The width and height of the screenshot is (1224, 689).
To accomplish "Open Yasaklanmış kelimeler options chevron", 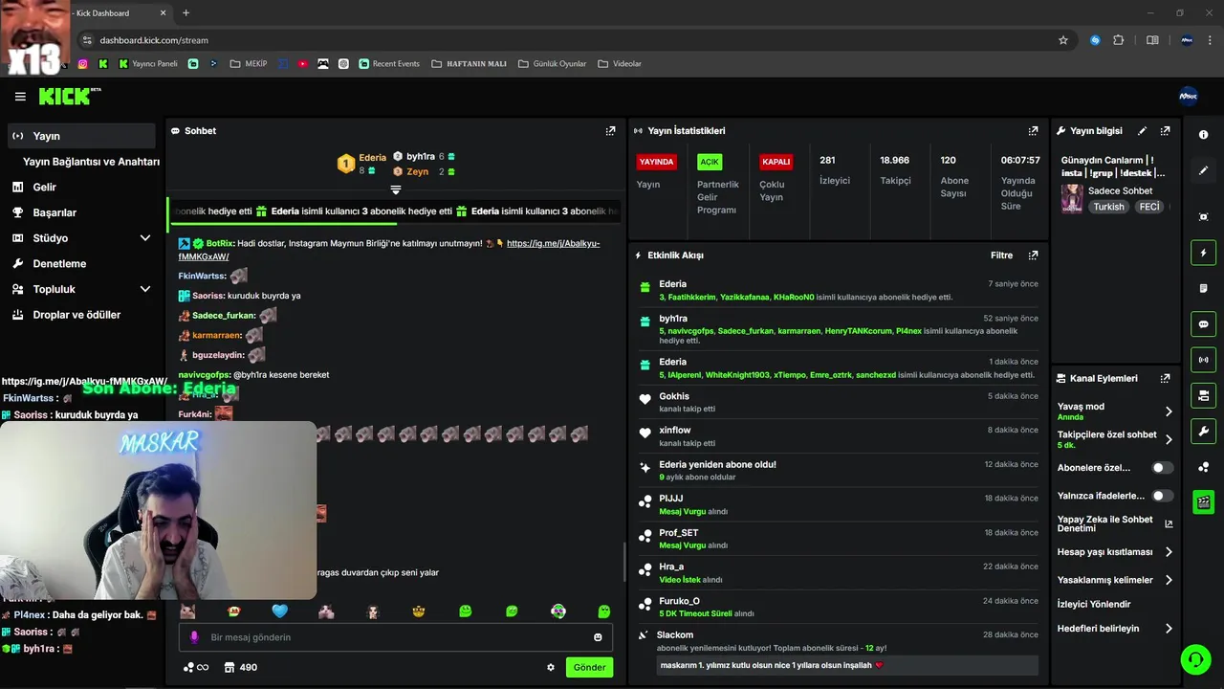I will (x=1169, y=580).
